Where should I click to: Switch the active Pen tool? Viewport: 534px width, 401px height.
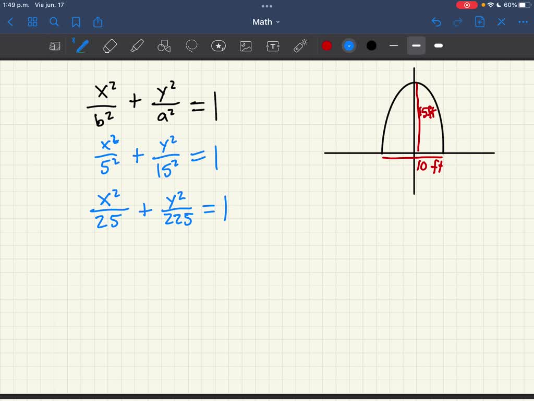click(81, 45)
